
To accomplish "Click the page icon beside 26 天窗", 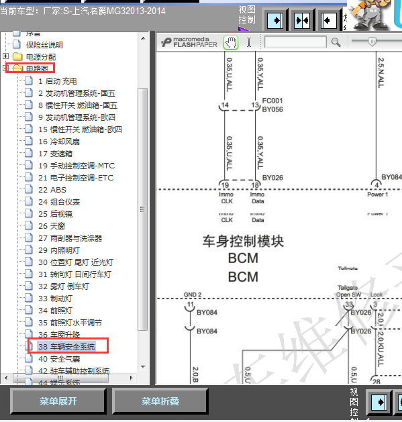I will pyautogui.click(x=29, y=226).
